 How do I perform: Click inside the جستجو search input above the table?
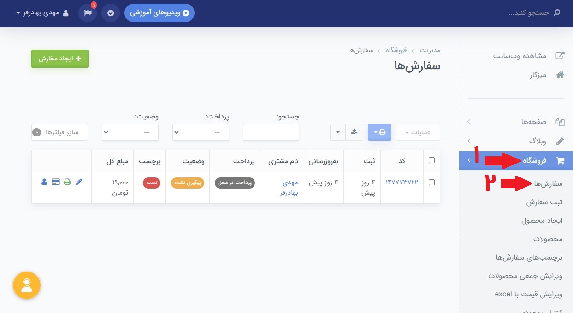[x=271, y=132]
